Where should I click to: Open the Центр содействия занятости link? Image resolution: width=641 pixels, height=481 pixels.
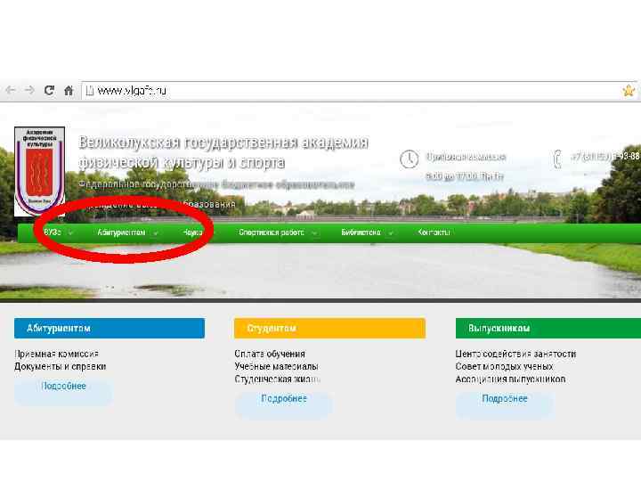click(x=515, y=354)
